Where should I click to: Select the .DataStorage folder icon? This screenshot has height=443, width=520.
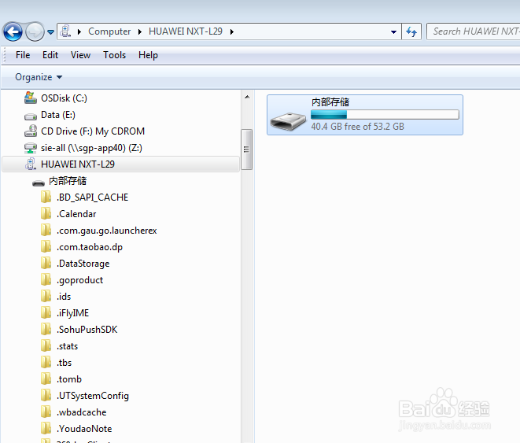click(x=46, y=264)
